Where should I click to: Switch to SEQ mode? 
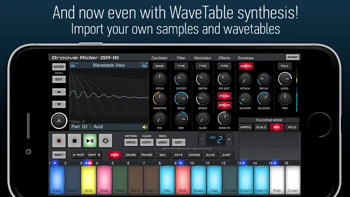[x=162, y=155]
